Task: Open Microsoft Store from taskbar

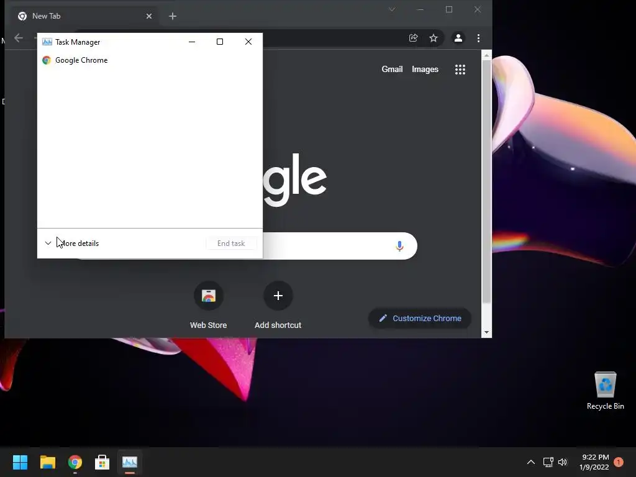Action: [x=102, y=462]
